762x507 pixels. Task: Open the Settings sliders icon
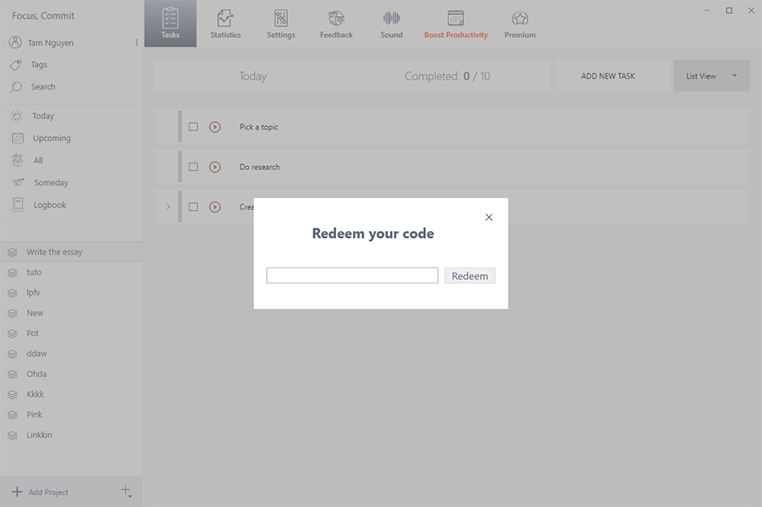click(x=281, y=19)
